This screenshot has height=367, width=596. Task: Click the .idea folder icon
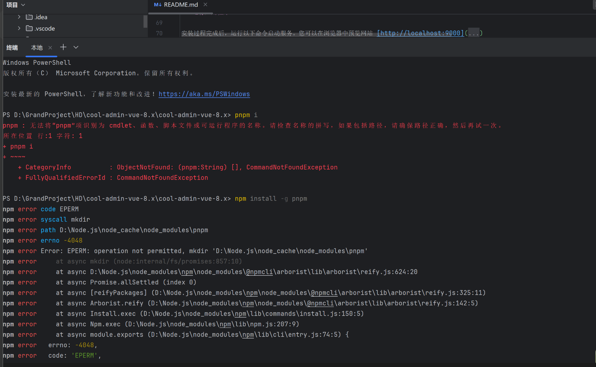(x=29, y=17)
